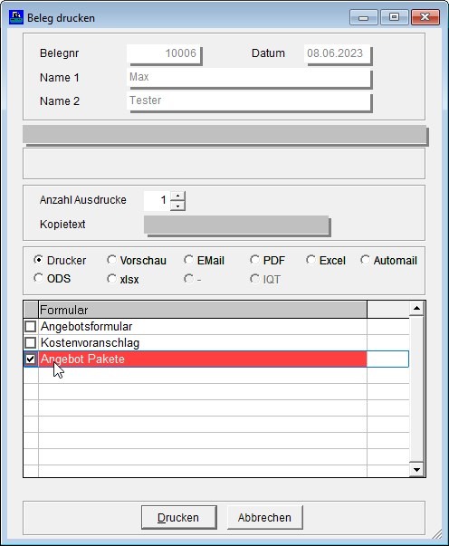
Task: Maximize the Beleg drucken window
Action: (x=394, y=17)
